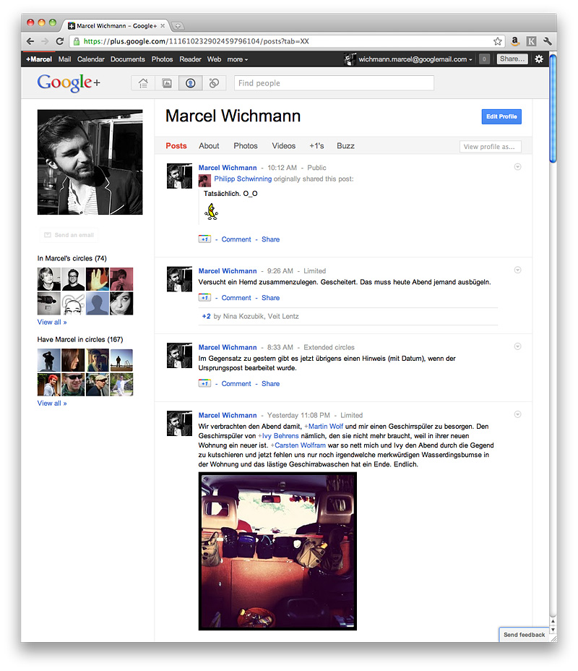Open options arrow for Yesterday 11:08 PM post
The width and height of the screenshot is (578, 671).
[517, 414]
